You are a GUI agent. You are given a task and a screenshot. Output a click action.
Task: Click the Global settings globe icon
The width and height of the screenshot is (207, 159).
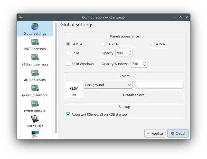35,26
